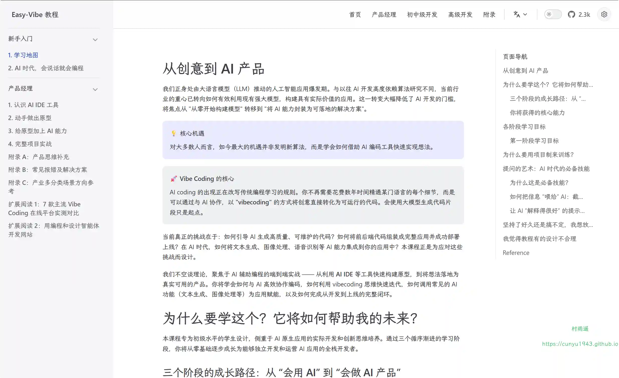Open the 高级开发 nav menu item
The image size is (619, 378).
coord(460,15)
